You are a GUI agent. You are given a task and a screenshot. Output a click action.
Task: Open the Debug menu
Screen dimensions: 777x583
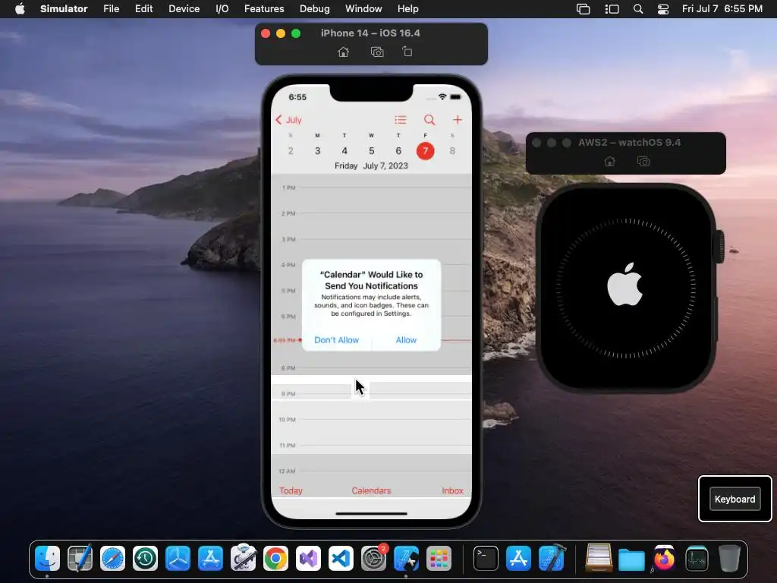(x=315, y=9)
